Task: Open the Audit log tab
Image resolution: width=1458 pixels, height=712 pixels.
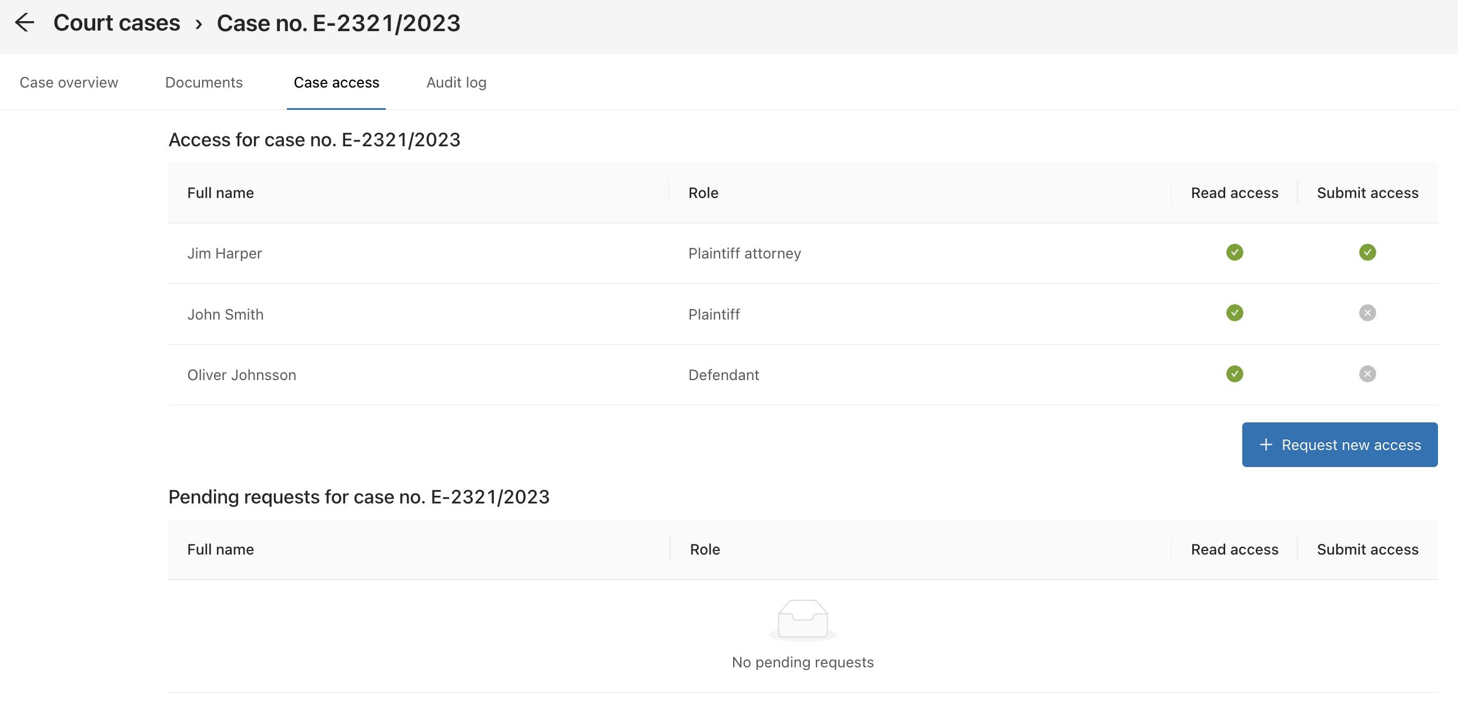Action: [x=456, y=83]
